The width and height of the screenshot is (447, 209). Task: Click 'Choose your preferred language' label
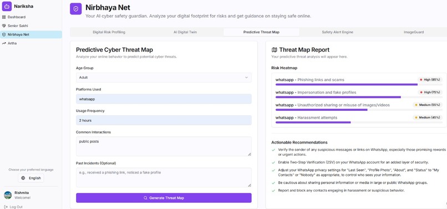31,170
